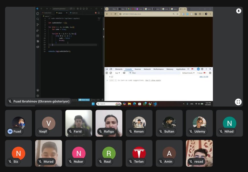Click the fullscreen button on shared screen
This screenshot has width=248, height=172.
(238, 102)
